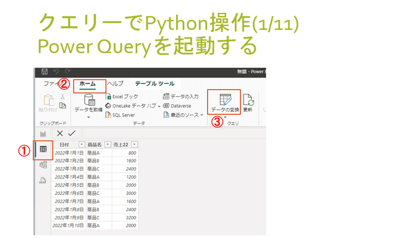Select SQL Server data source
The width and height of the screenshot is (411, 239).
(x=120, y=115)
